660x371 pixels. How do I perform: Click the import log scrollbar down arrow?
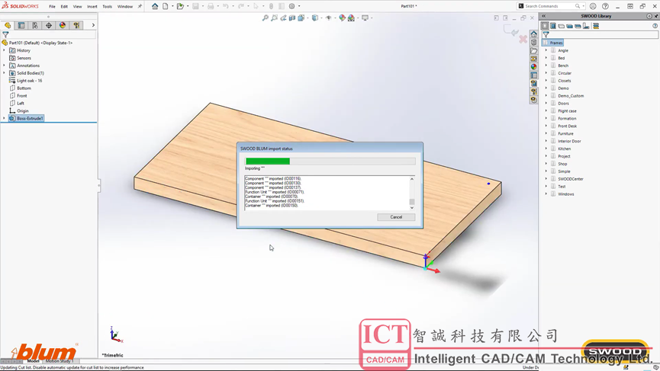[412, 207]
